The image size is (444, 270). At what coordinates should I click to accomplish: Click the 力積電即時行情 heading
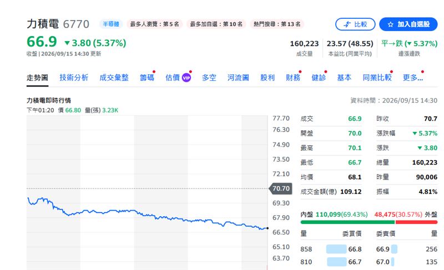point(49,100)
